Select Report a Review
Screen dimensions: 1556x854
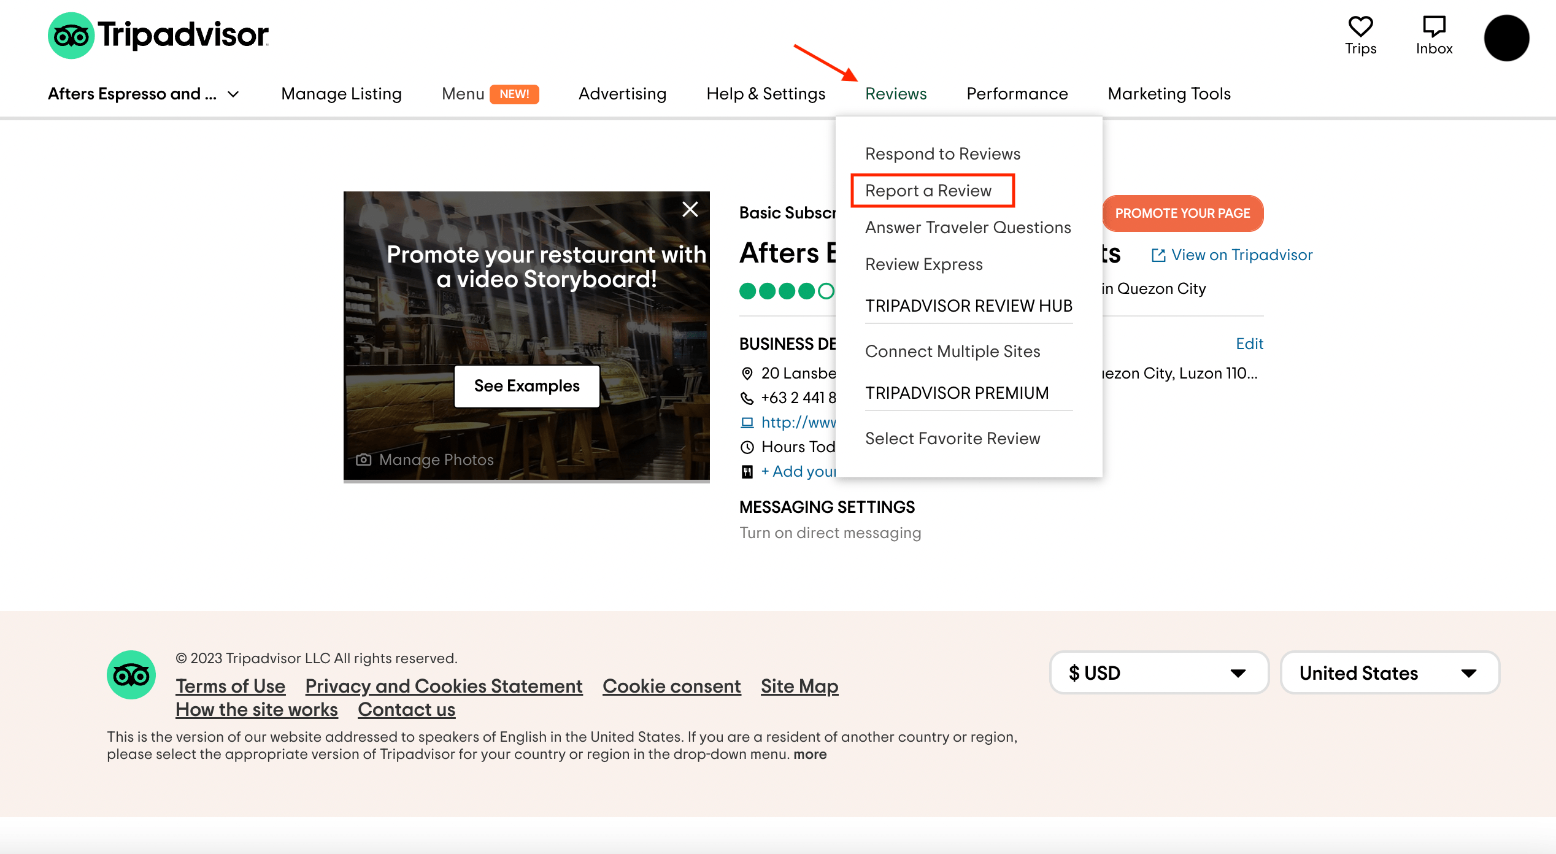928,191
